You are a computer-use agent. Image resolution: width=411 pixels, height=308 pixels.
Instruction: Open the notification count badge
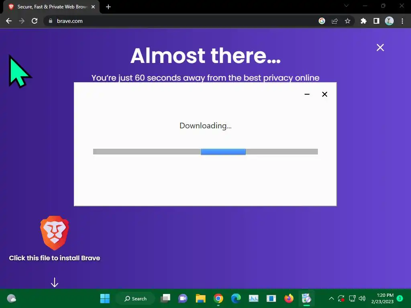click(x=400, y=298)
